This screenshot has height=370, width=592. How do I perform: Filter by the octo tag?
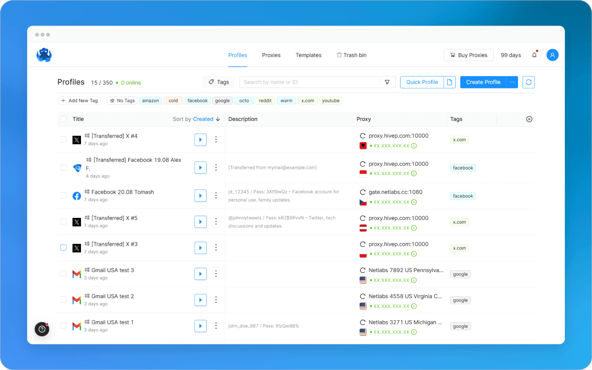tap(244, 101)
